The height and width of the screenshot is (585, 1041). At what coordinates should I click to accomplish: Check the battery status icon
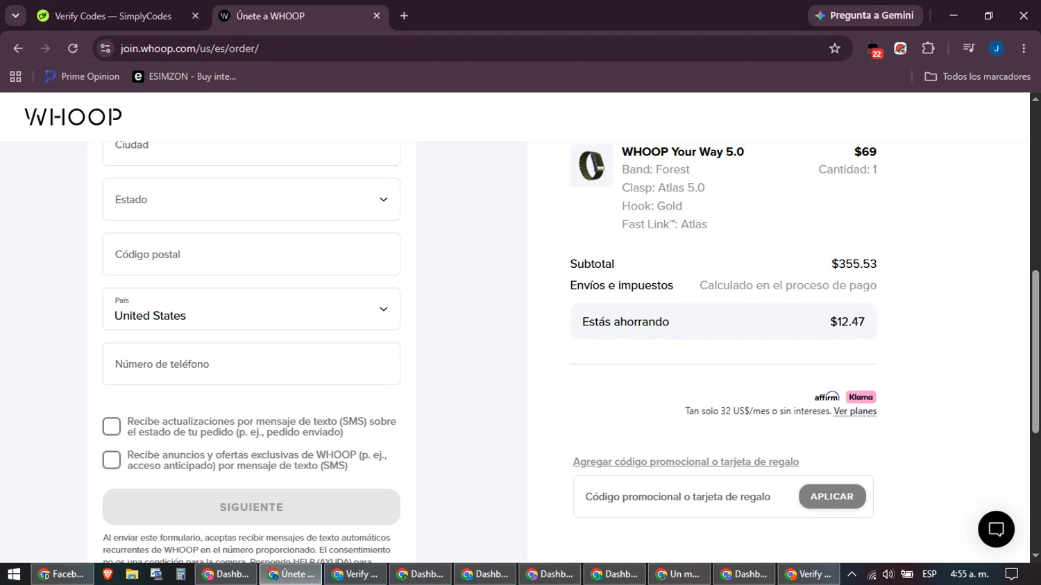point(907,575)
